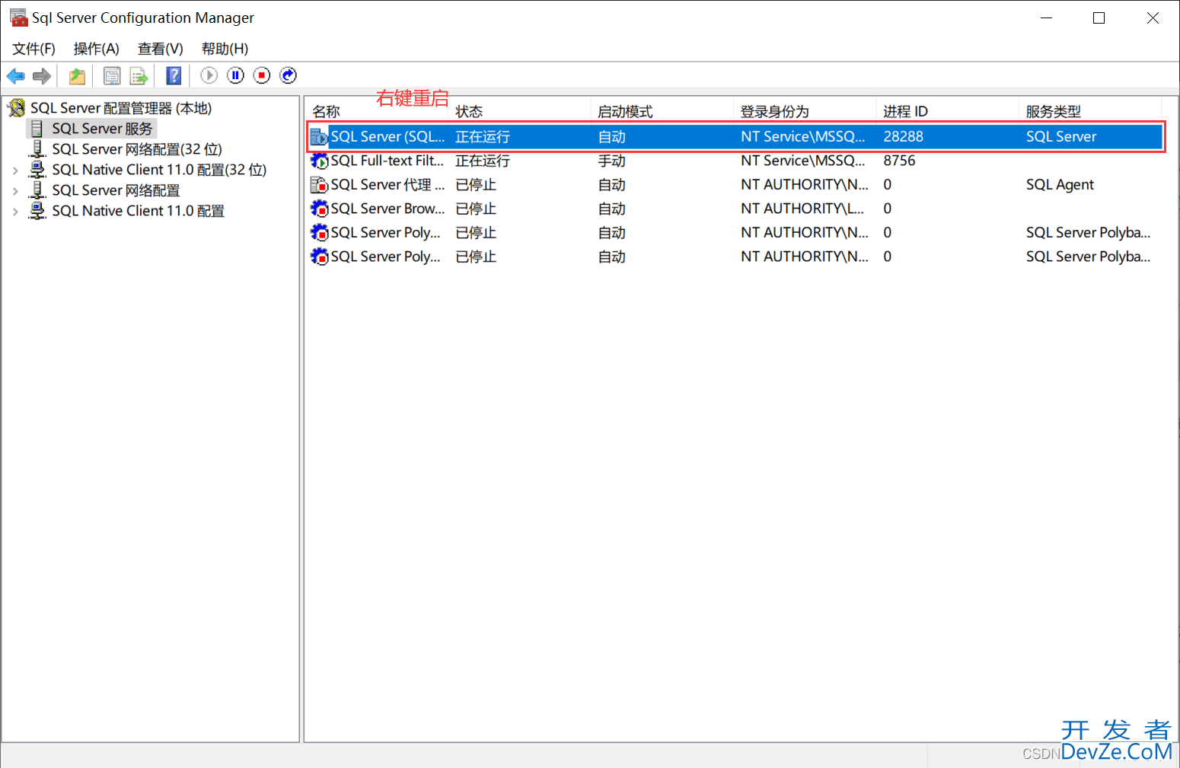Click the SQL Server Brow... service icon
Viewport: 1180px width, 768px height.
click(319, 209)
